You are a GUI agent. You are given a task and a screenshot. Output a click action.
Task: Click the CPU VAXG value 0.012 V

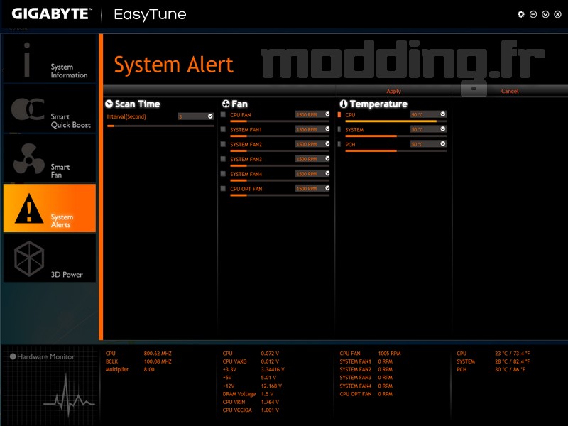click(x=270, y=361)
